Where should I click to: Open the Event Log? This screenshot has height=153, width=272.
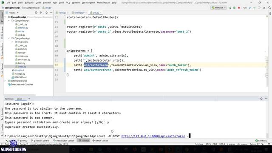[261, 141]
